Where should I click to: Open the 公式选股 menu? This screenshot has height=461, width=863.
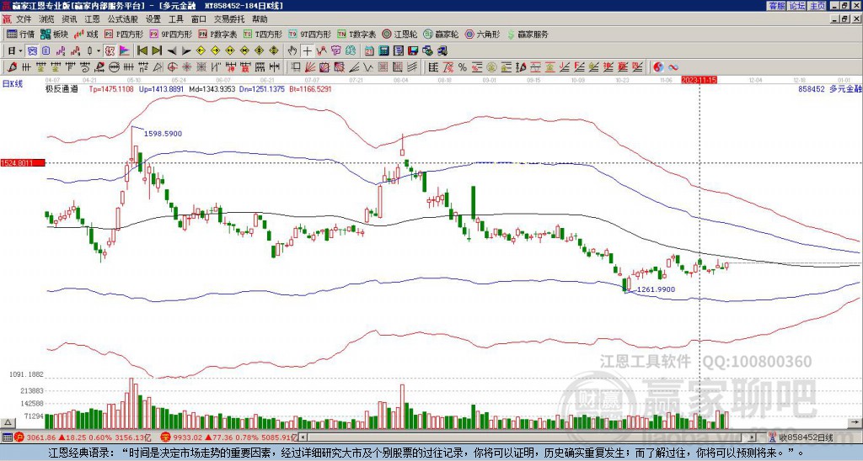point(122,19)
